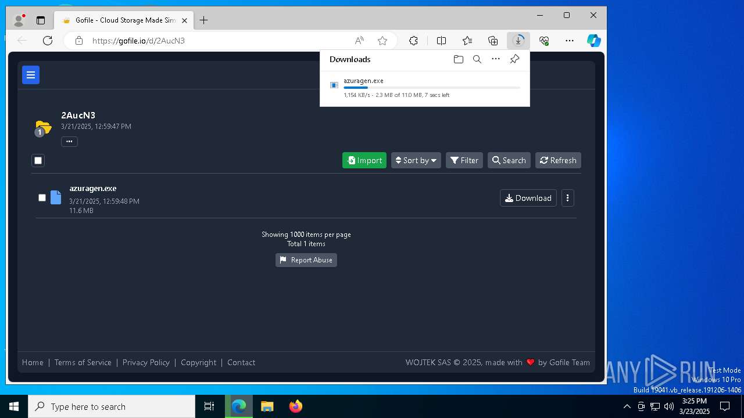View site information lock icon

79,41
